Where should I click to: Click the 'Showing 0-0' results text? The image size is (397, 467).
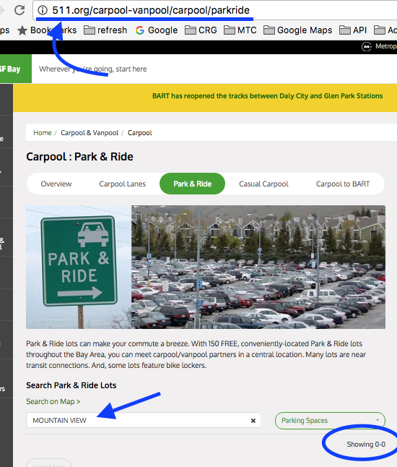[366, 445]
